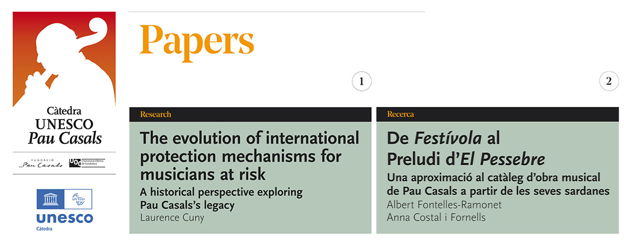Click author name Laurence Cuny
This screenshot has width=624, height=244.
171,217
